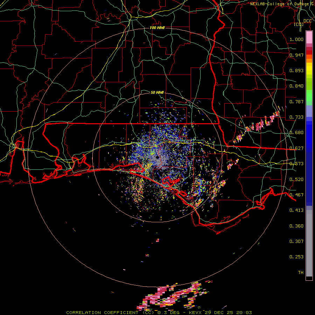Select the 0.733 scale value
Viewport: 315px width, 315px height.
[x=296, y=117]
